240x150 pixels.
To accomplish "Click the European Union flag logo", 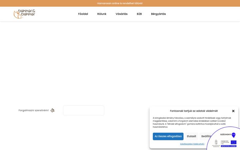I will pos(233,142).
